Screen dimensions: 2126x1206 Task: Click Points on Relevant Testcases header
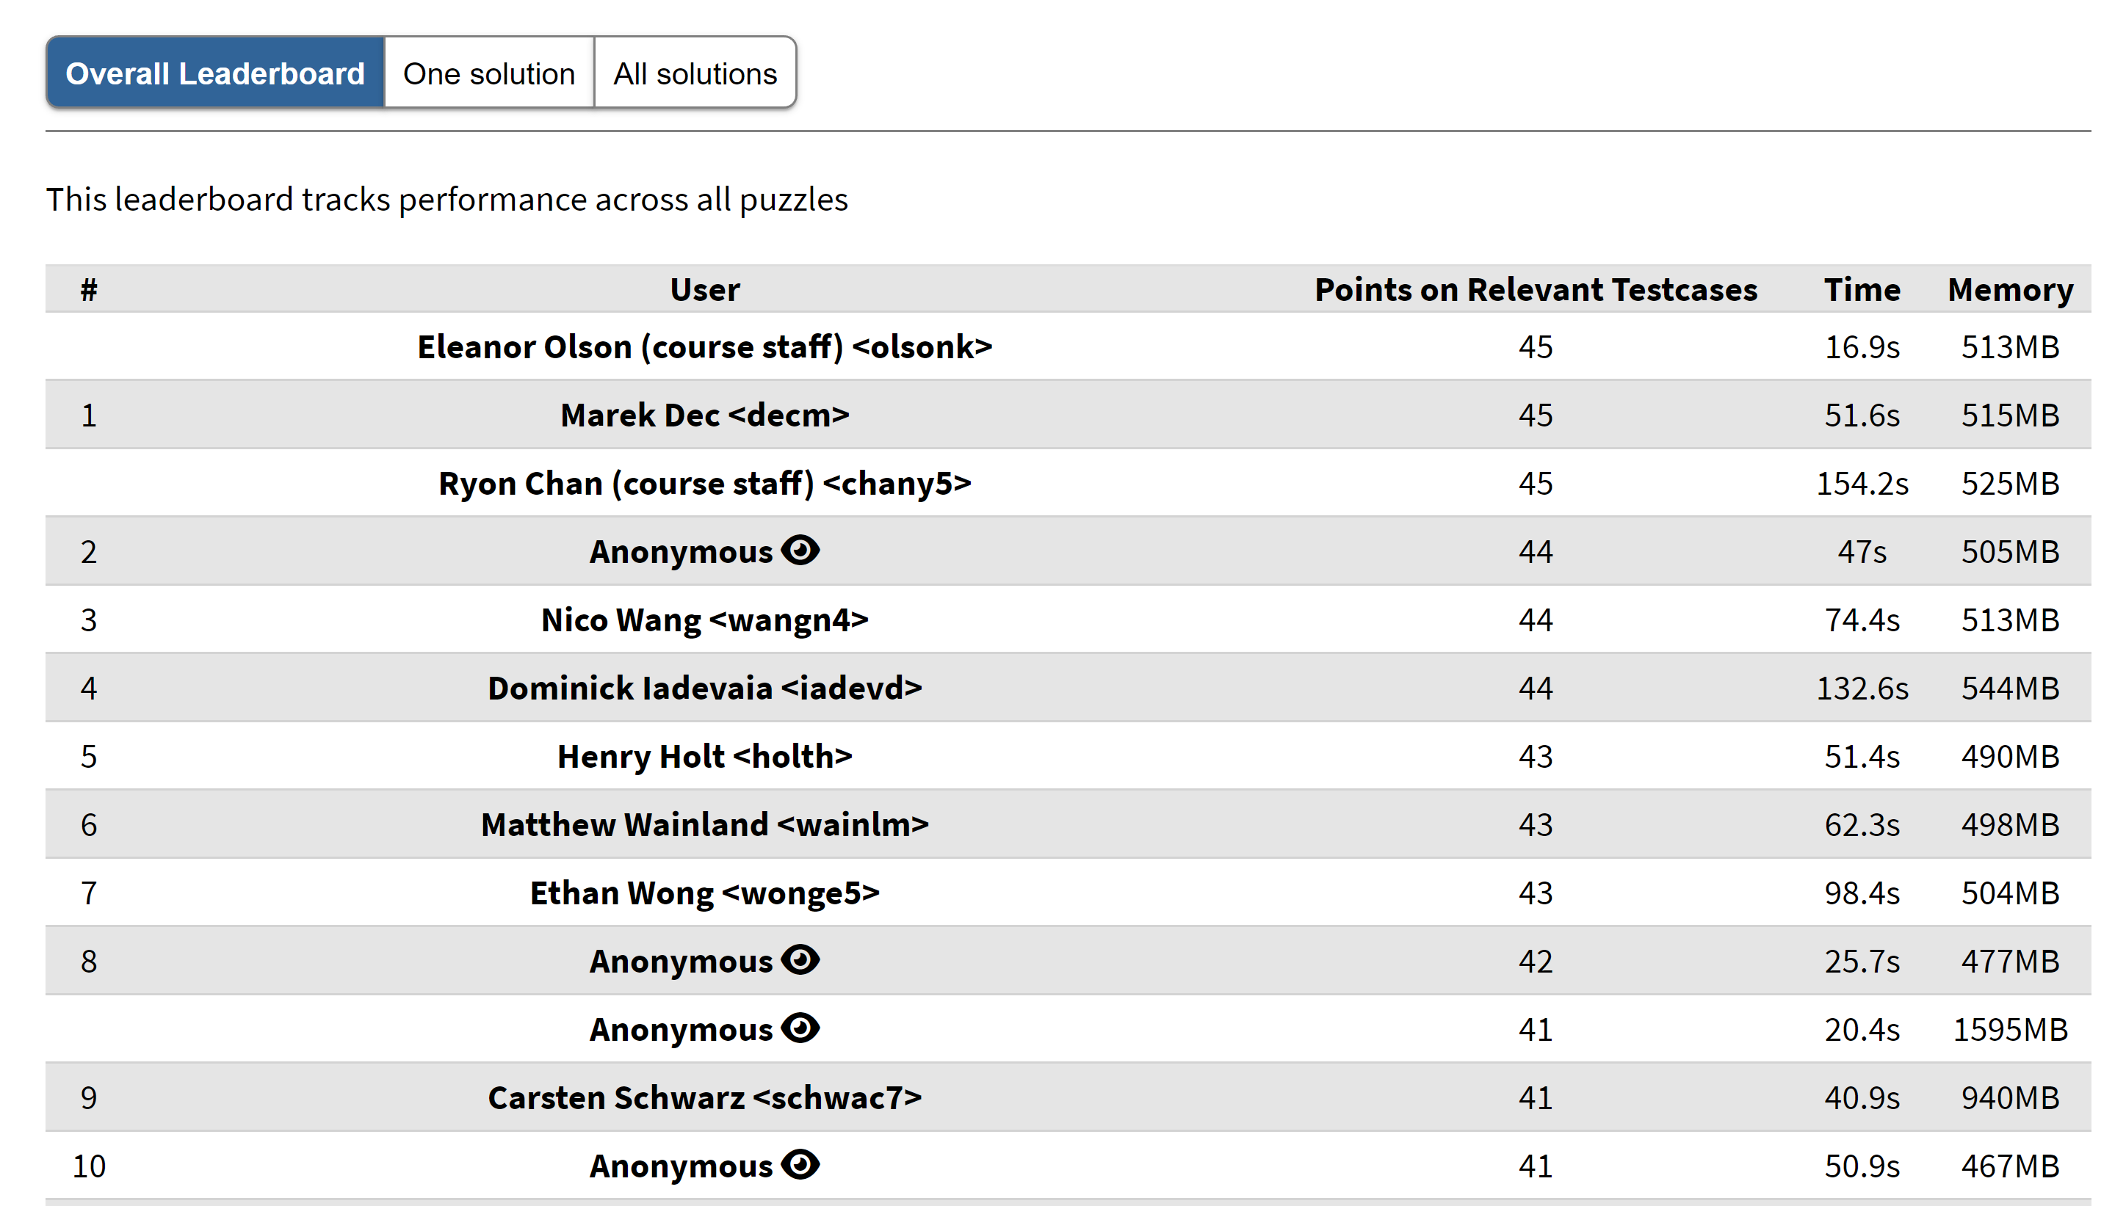click(1536, 289)
